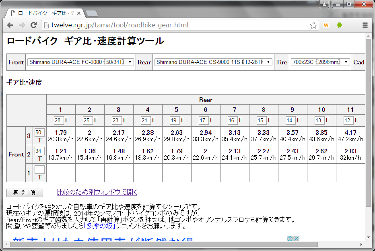Click the cell showing 1.48 16.8km/h
375x251 pixels.
pos(119,154)
